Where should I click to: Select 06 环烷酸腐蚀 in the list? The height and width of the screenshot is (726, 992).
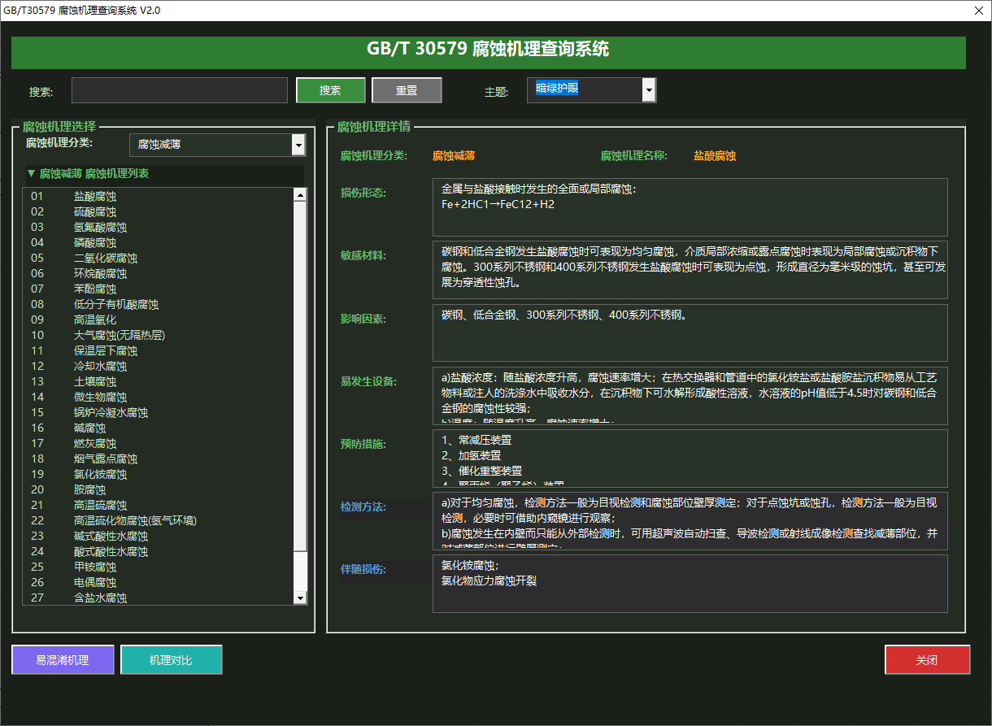pos(159,273)
